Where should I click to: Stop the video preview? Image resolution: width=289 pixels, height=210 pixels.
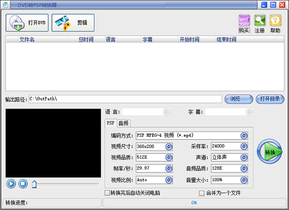(23, 184)
